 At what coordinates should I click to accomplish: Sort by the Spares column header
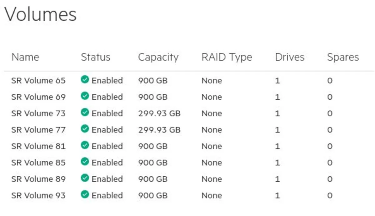click(343, 57)
